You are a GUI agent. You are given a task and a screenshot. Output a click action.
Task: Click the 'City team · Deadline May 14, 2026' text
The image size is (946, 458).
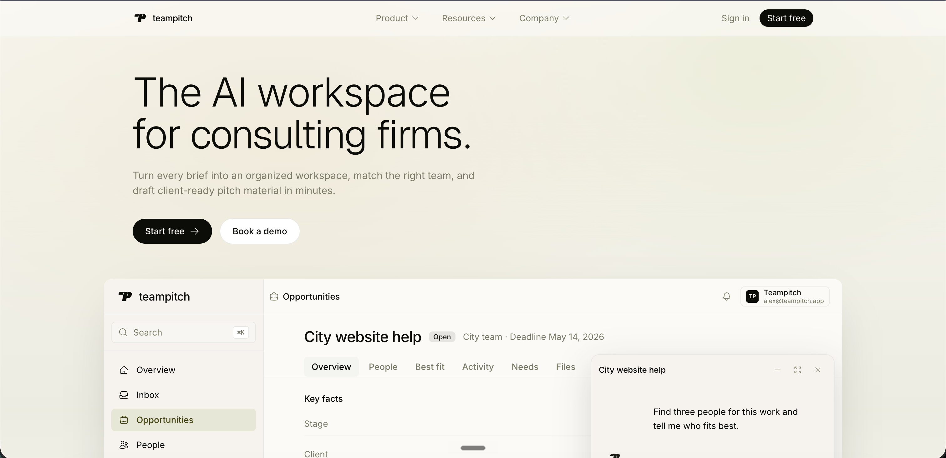pos(533,336)
